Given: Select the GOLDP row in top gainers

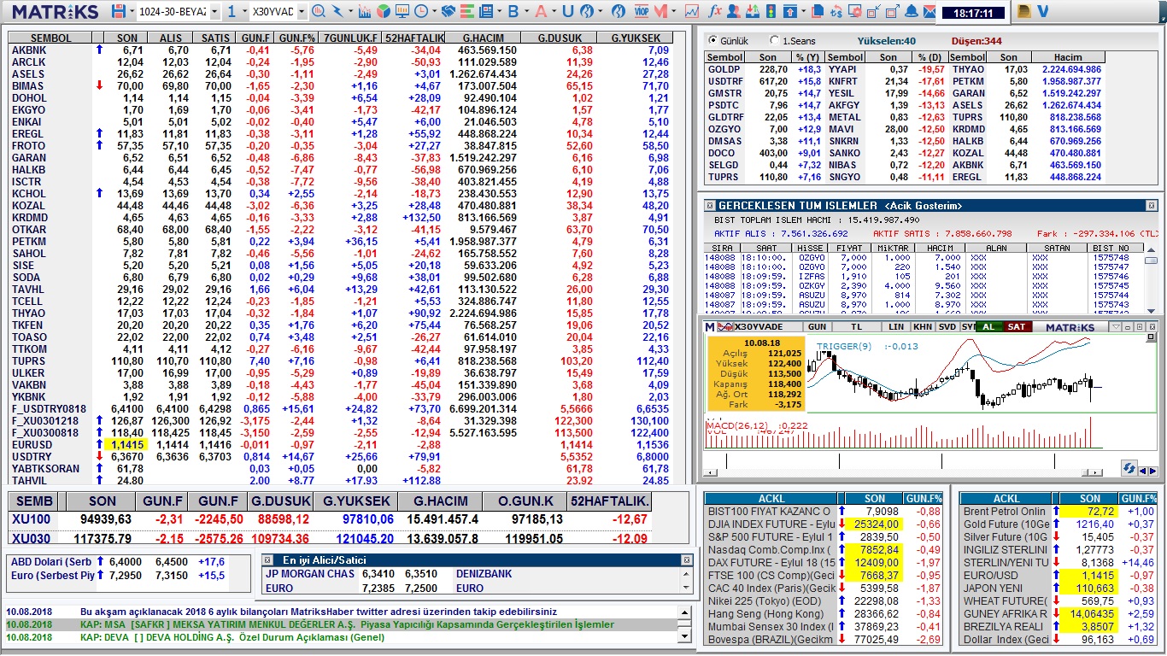Looking at the screenshot, I should pos(765,69).
